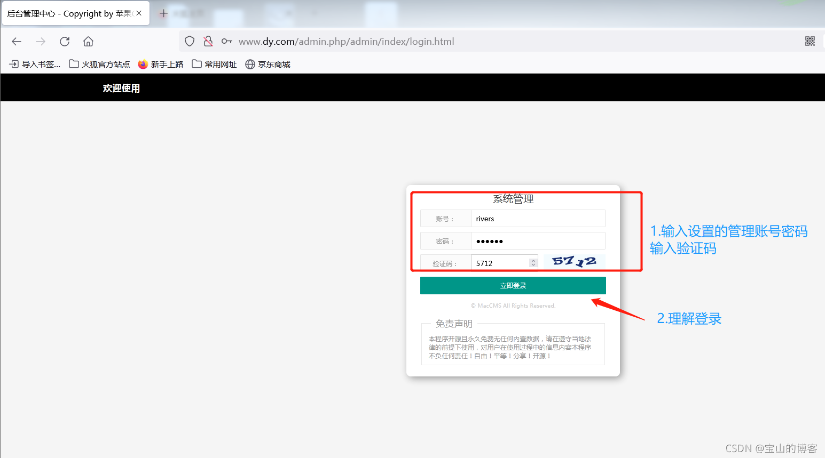The height and width of the screenshot is (458, 825).
Task: Click the 账号 username input field
Action: [x=537, y=219]
